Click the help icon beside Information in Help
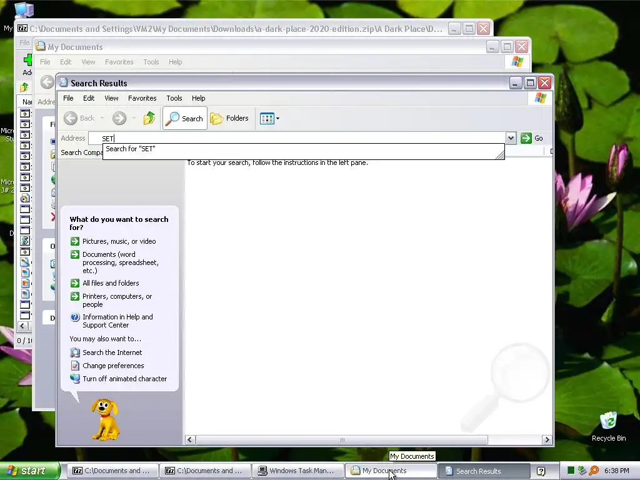The image size is (640, 480). 75,317
